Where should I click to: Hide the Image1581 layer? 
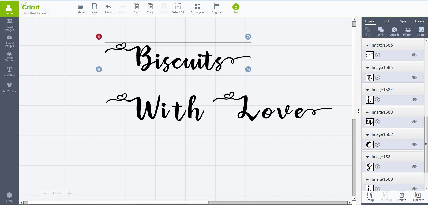tap(414, 167)
